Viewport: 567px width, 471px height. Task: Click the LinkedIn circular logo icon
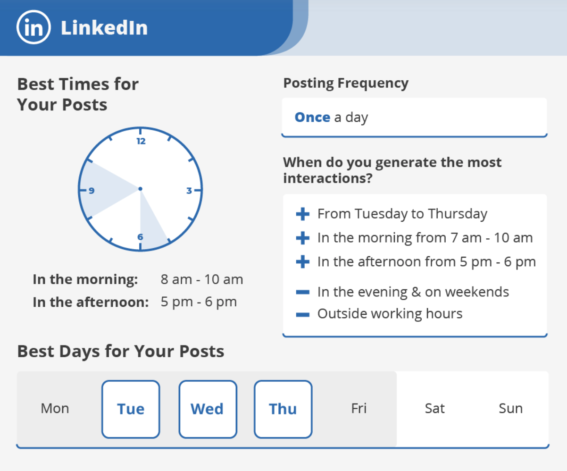coord(33,28)
